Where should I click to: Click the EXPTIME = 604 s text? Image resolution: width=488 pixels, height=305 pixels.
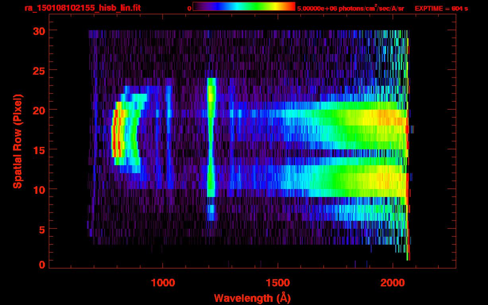441,8
